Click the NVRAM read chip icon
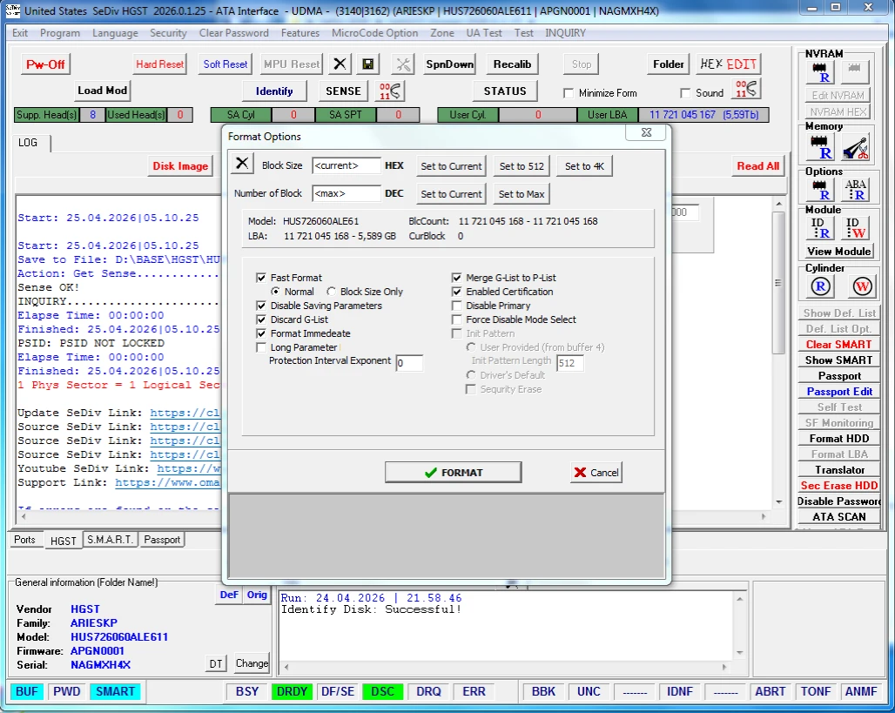The height and width of the screenshot is (713, 895). 819,71
